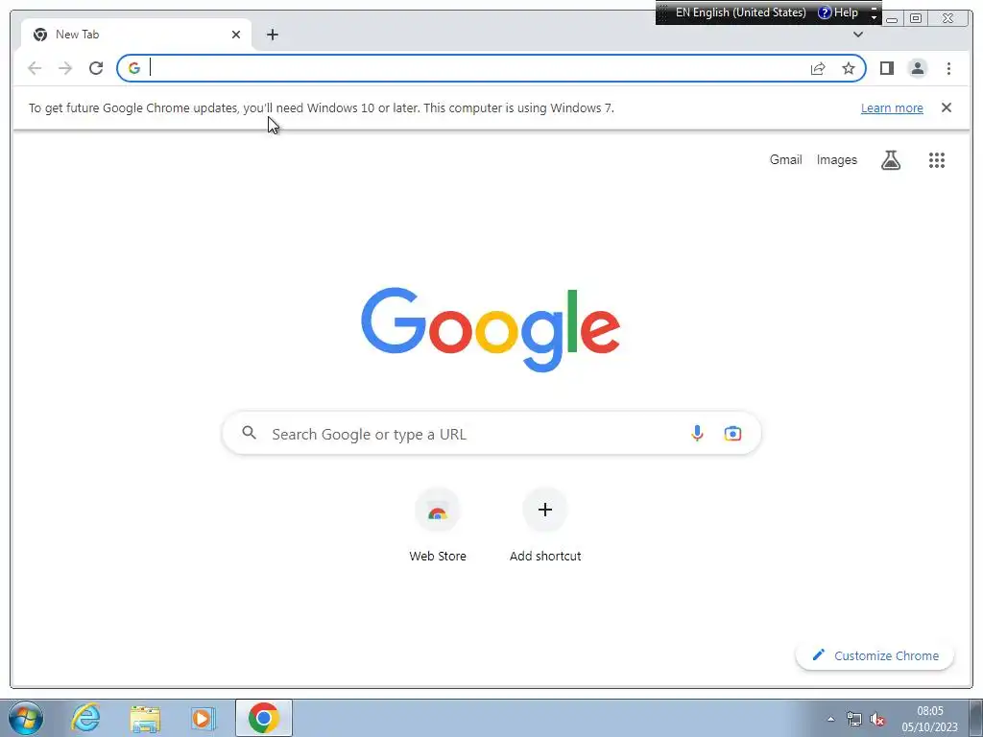This screenshot has width=983, height=737.
Task: Open a new tab with plus button
Action: tap(272, 35)
